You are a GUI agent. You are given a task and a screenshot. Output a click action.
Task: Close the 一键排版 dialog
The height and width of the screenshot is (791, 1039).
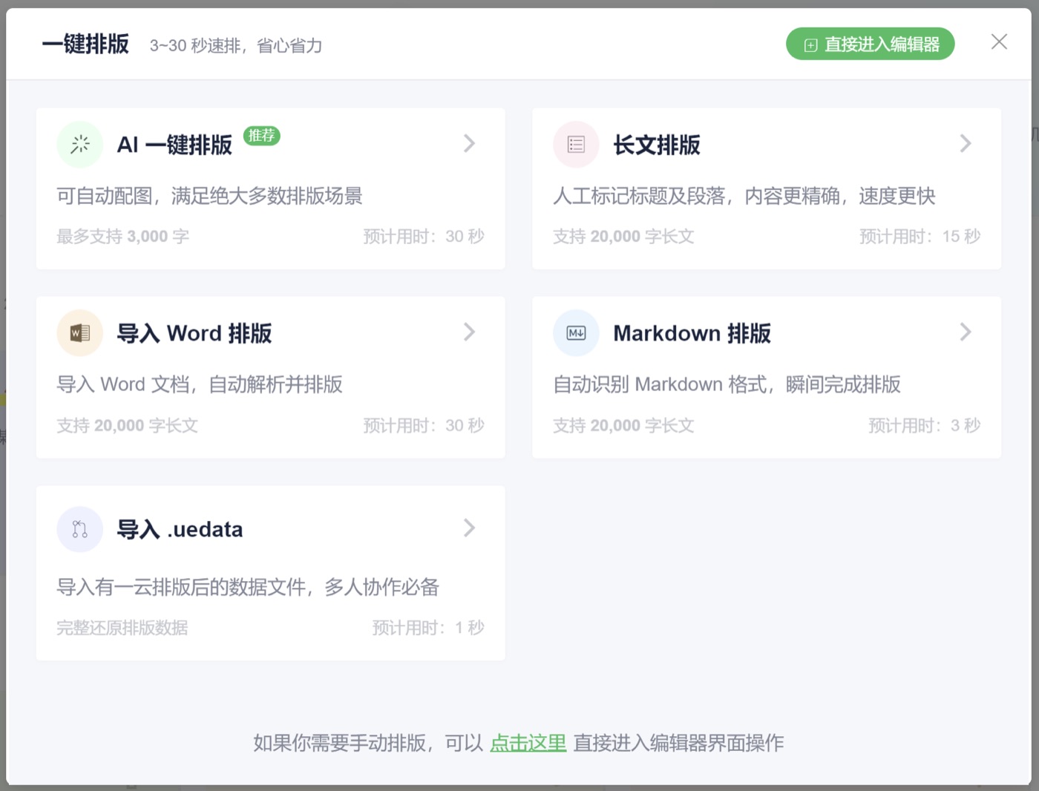point(999,42)
